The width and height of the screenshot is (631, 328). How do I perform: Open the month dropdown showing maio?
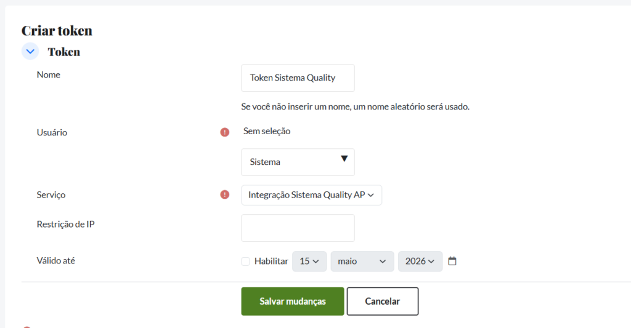point(362,261)
